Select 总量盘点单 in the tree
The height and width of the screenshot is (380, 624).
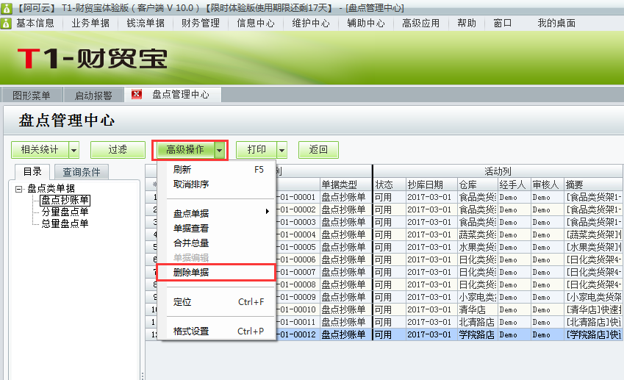pos(65,223)
